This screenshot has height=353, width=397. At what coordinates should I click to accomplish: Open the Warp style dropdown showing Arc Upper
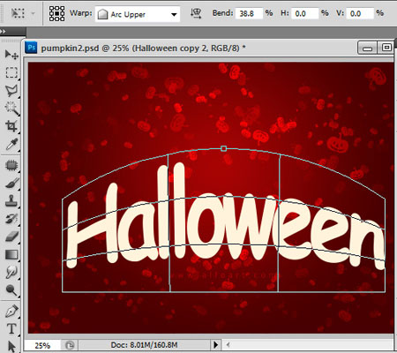click(x=138, y=14)
